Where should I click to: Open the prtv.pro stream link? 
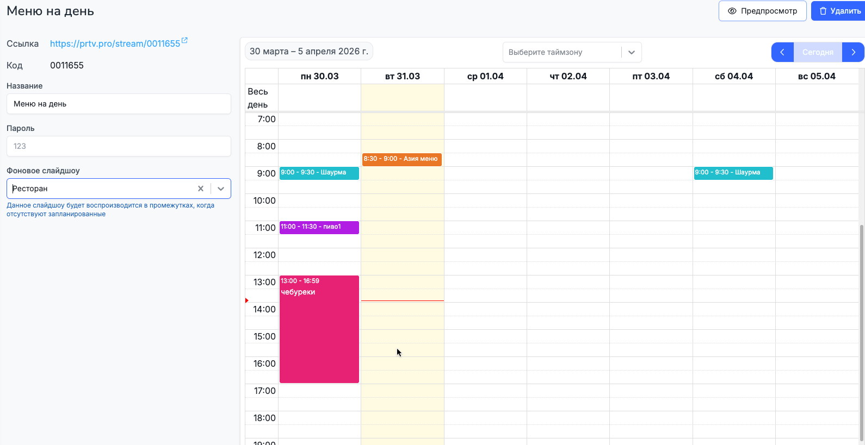115,43
